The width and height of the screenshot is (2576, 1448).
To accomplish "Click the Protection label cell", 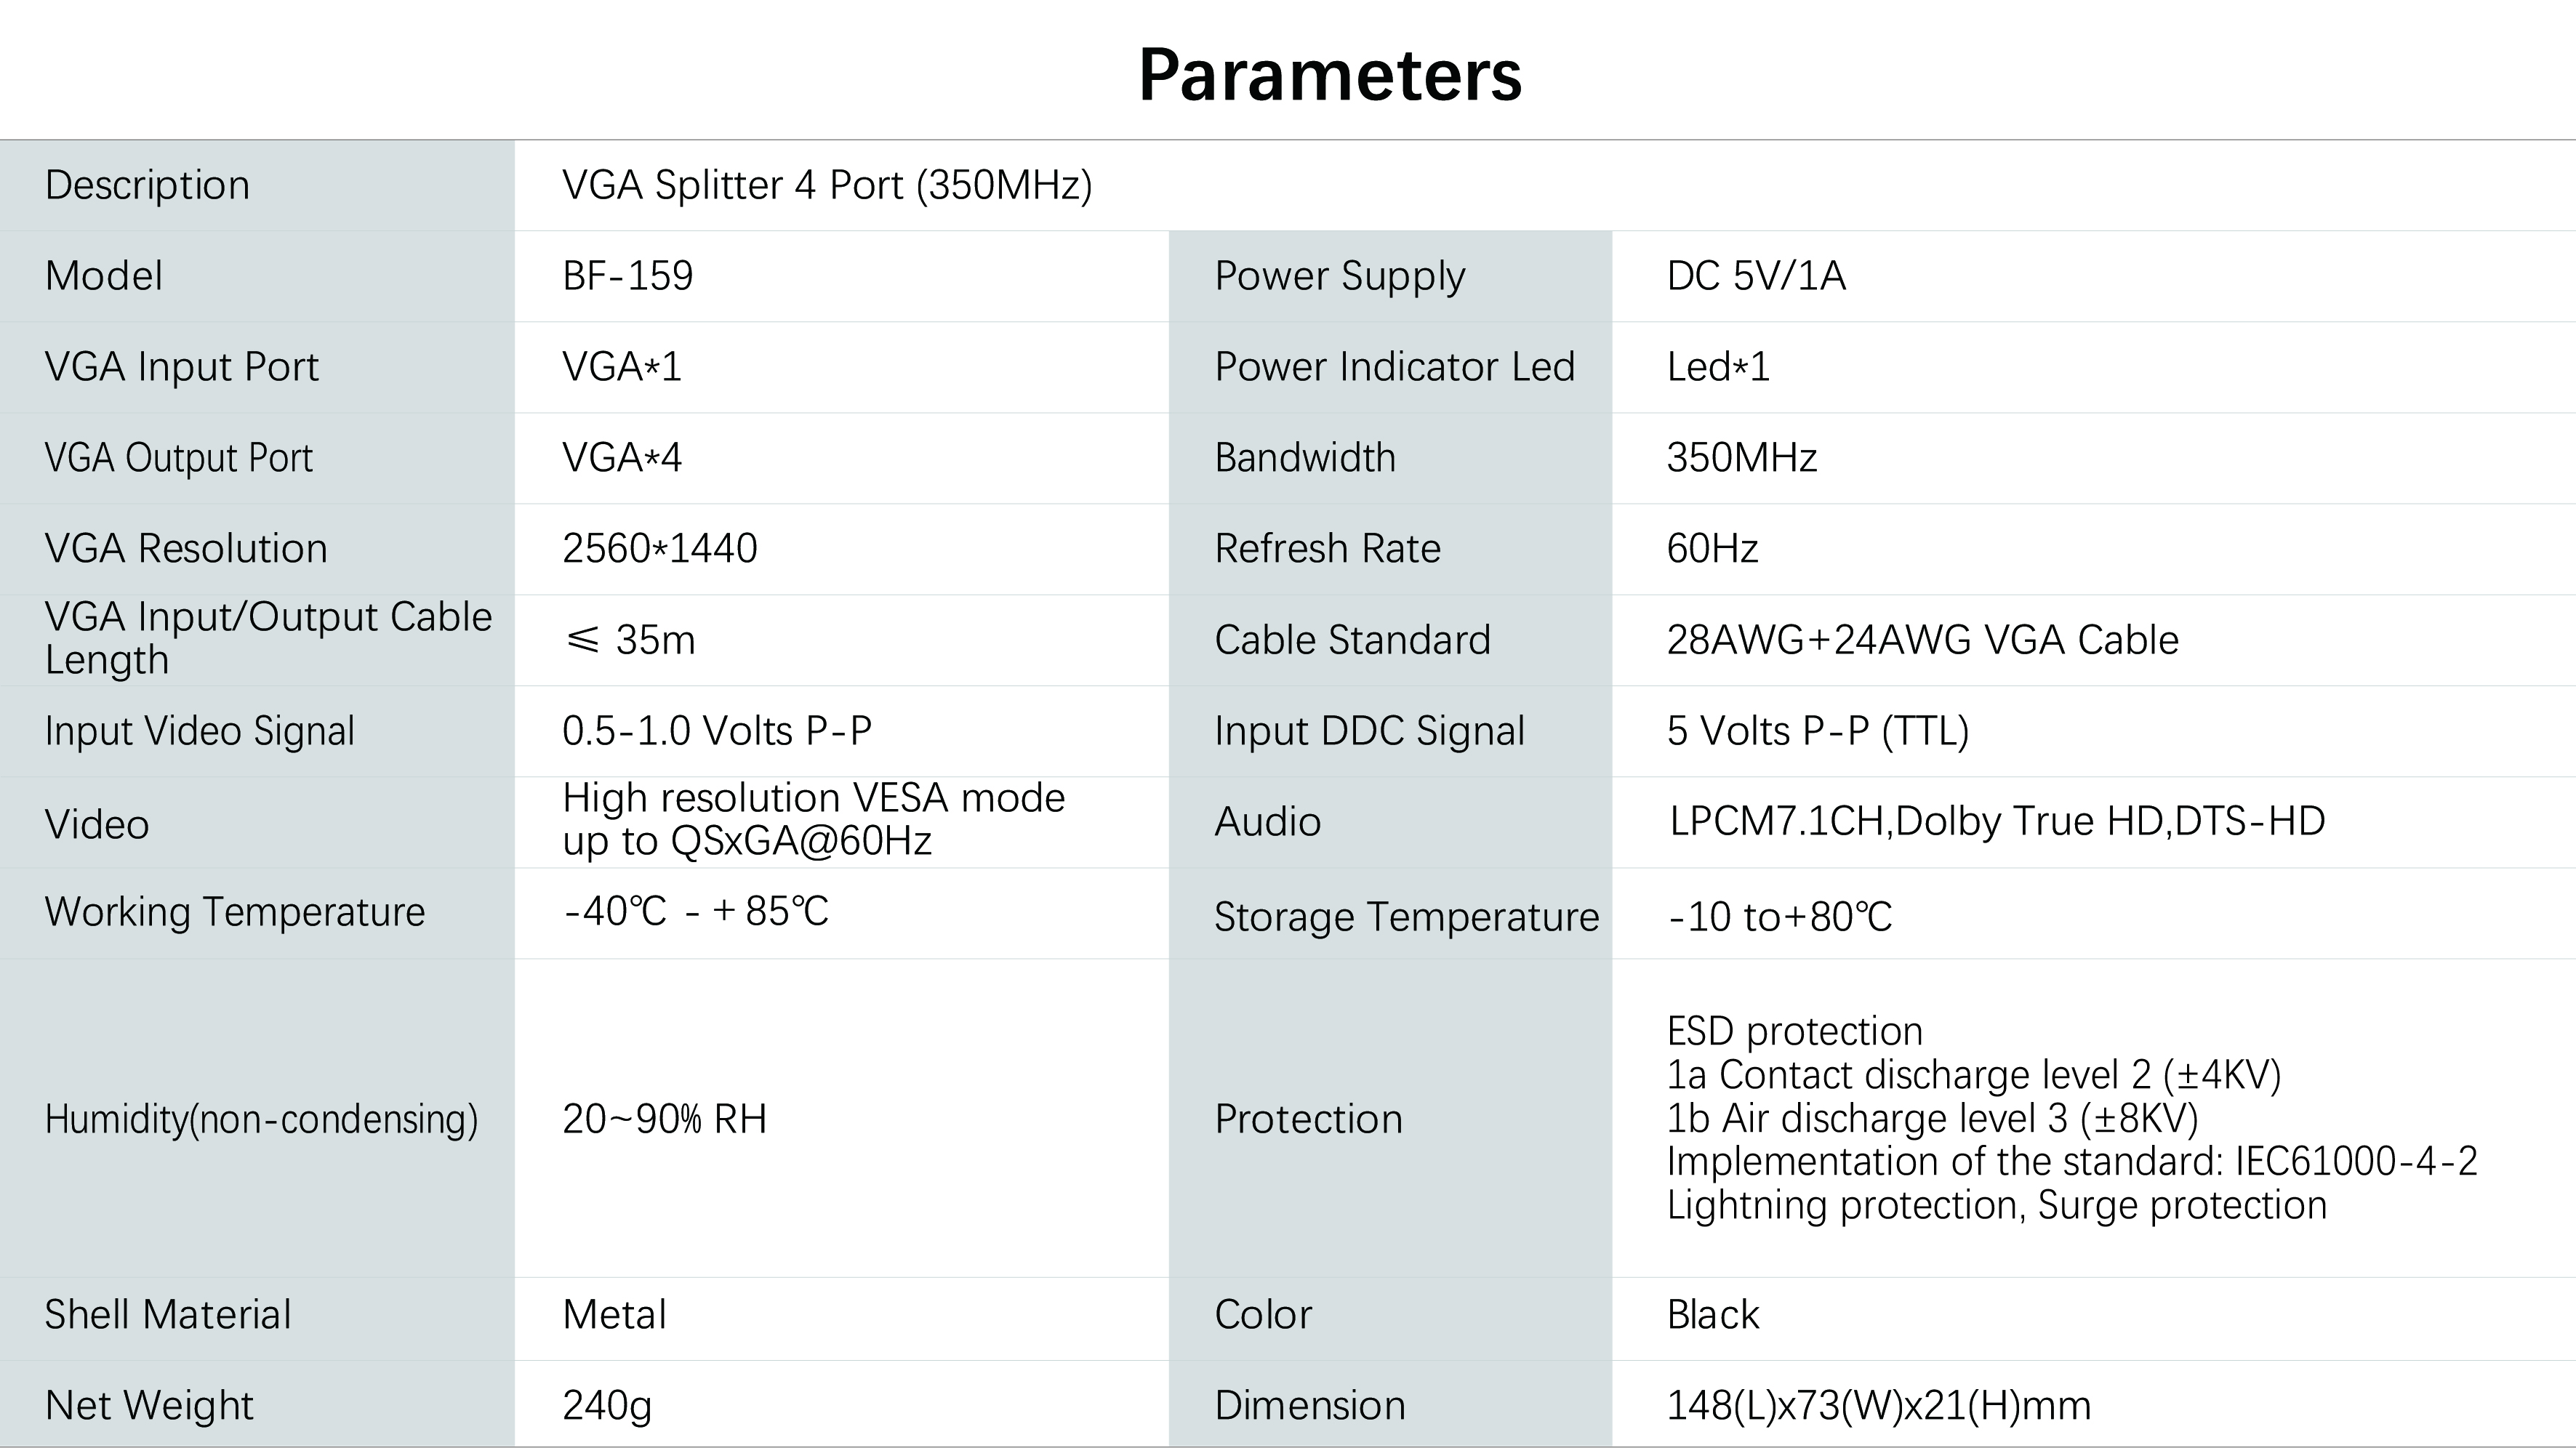I will click(x=1308, y=1119).
